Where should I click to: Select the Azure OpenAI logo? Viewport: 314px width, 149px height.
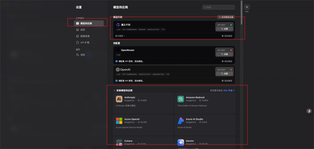(x=119, y=120)
